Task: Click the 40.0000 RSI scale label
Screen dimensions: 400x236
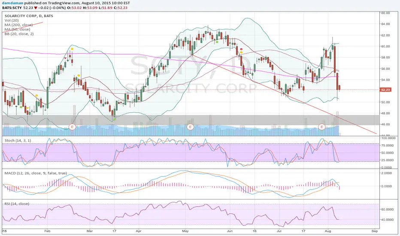Action: click(388, 220)
